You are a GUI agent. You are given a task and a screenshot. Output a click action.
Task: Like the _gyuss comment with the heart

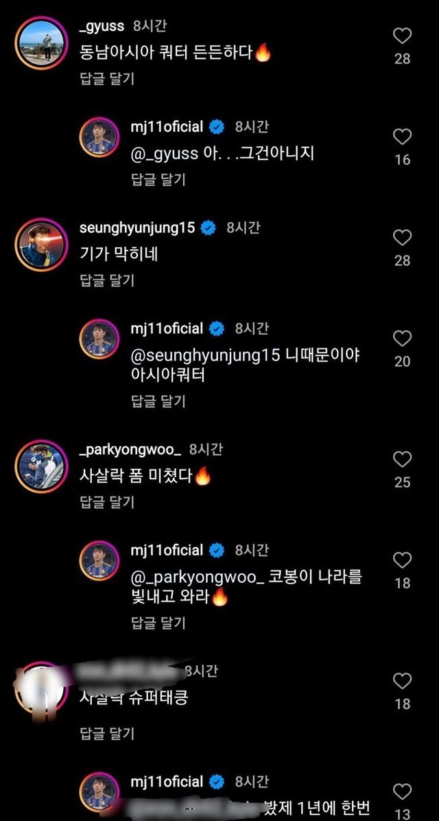pyautogui.click(x=402, y=36)
